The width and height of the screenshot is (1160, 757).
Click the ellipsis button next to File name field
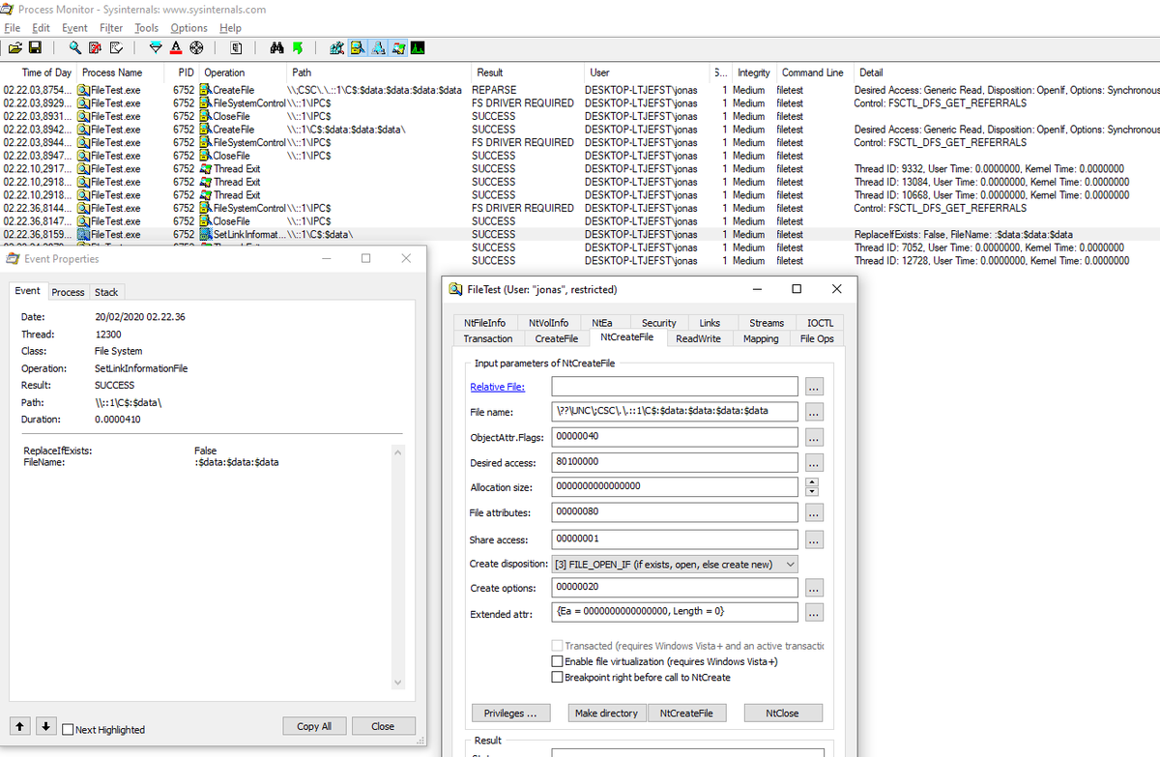click(814, 412)
